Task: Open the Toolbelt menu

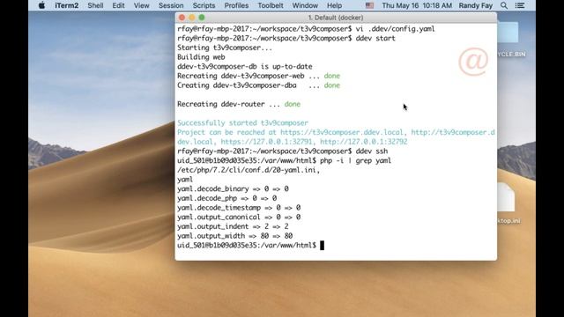Action: (271, 6)
